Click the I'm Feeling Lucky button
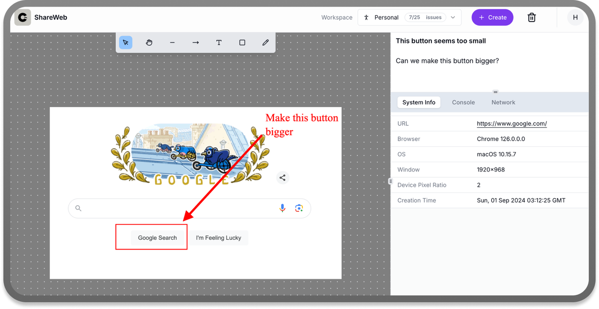This screenshot has width=599, height=309. (219, 237)
